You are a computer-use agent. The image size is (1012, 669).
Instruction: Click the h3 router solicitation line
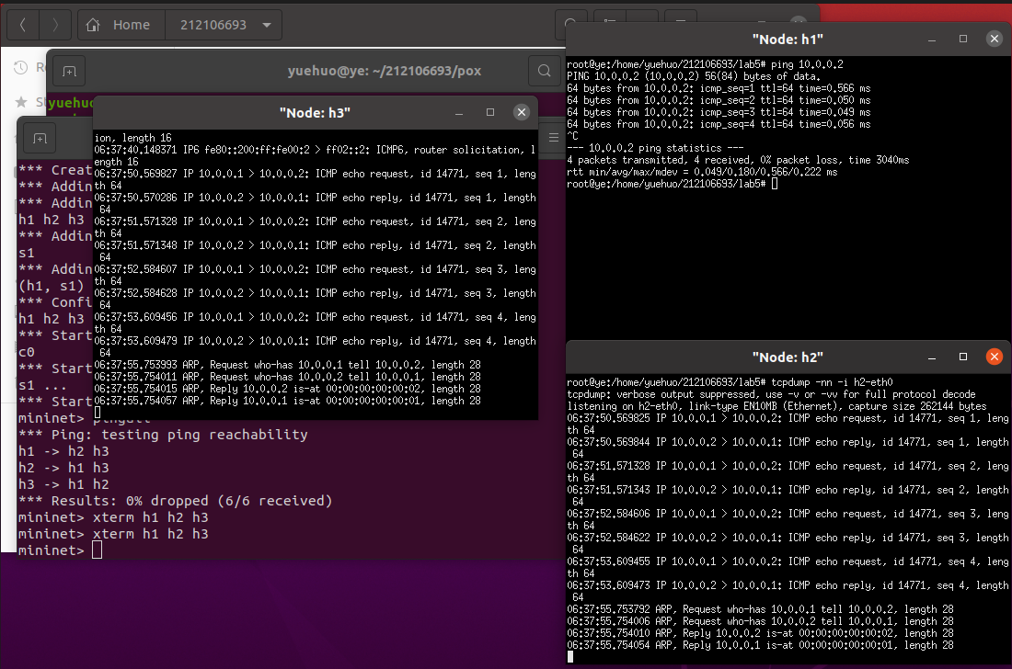click(x=315, y=155)
